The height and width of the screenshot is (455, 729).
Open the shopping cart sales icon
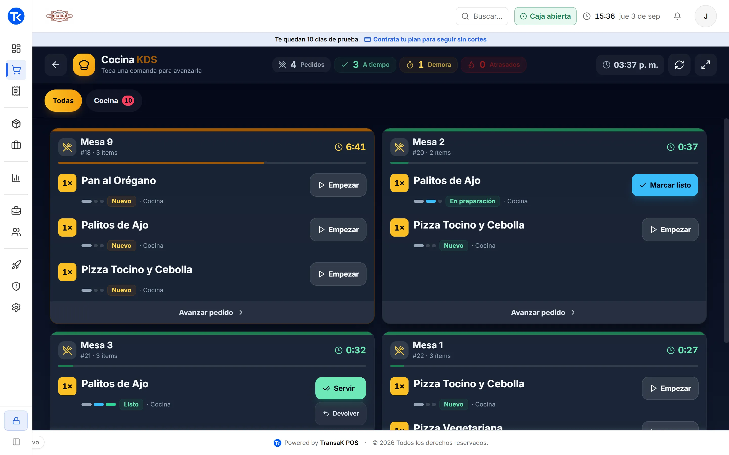click(x=16, y=70)
